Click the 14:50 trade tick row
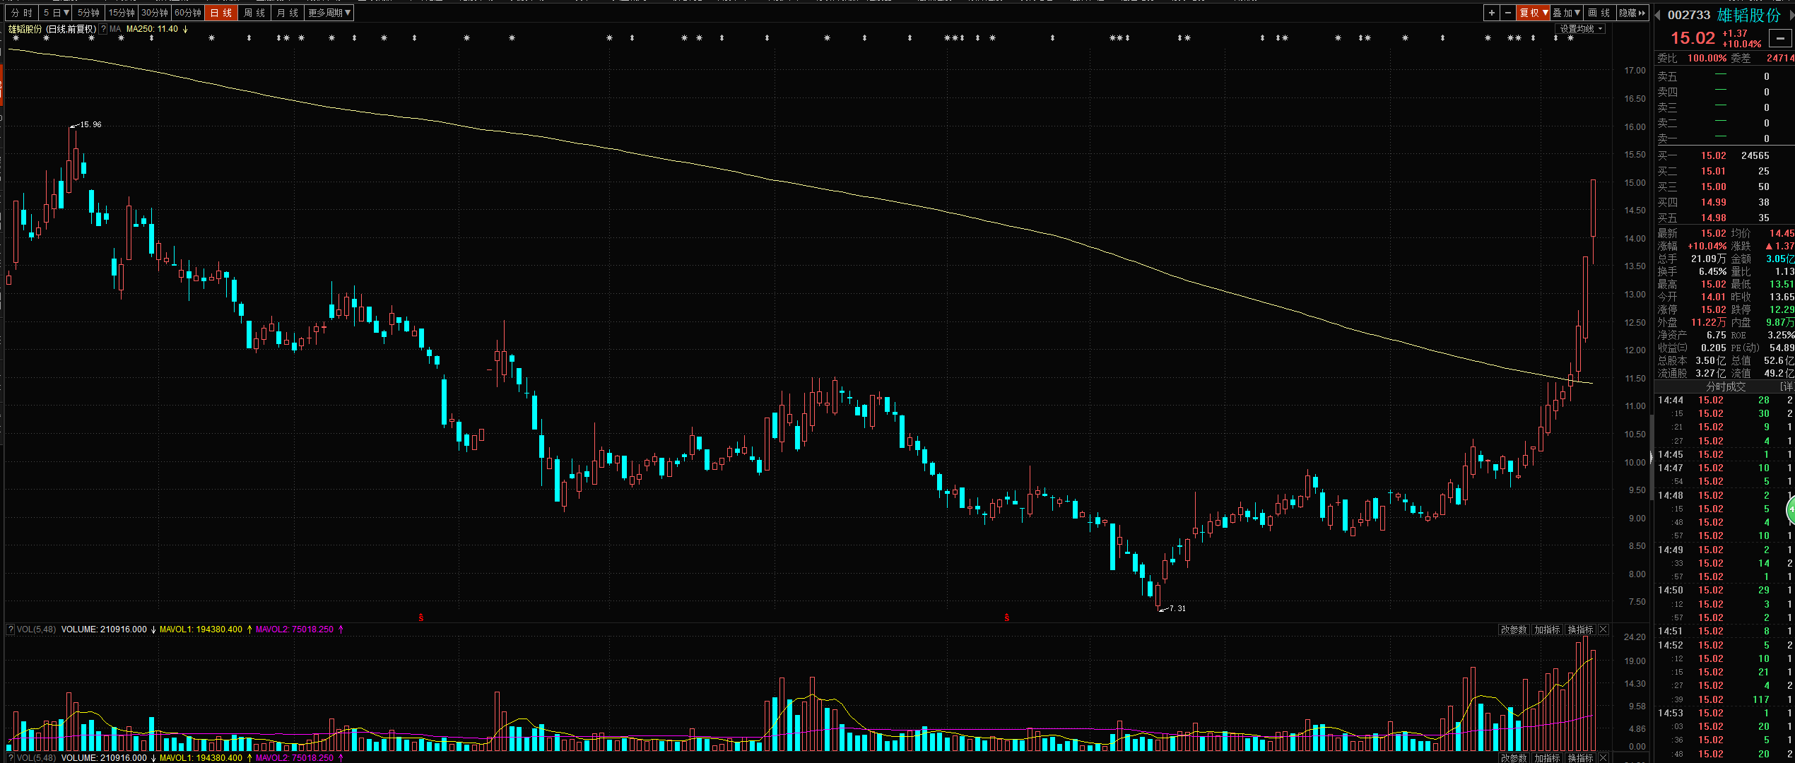The image size is (1795, 763). 1724,590
